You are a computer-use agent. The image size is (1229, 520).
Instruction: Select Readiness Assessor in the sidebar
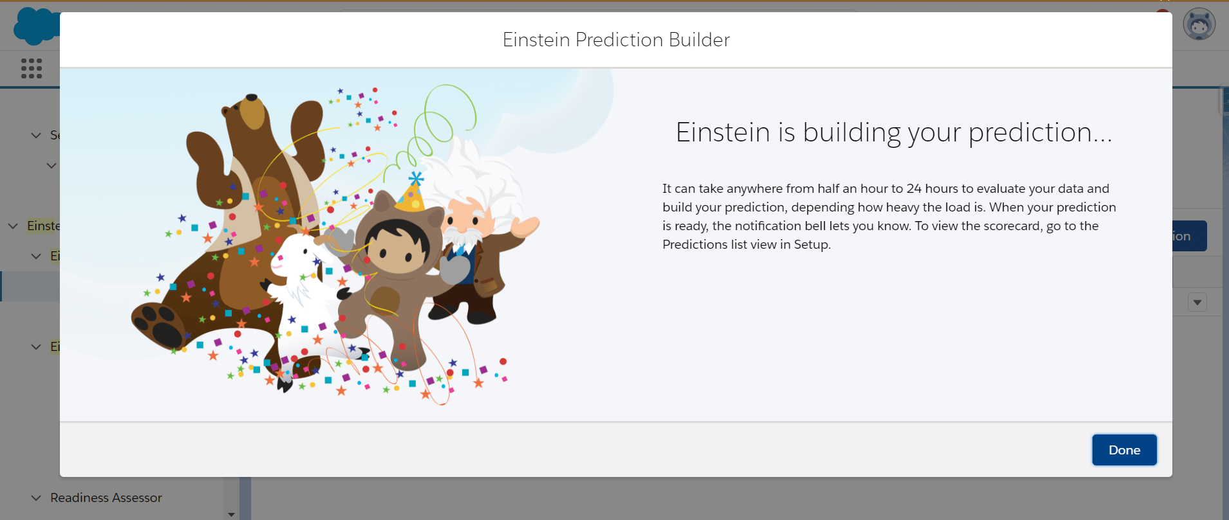[106, 498]
